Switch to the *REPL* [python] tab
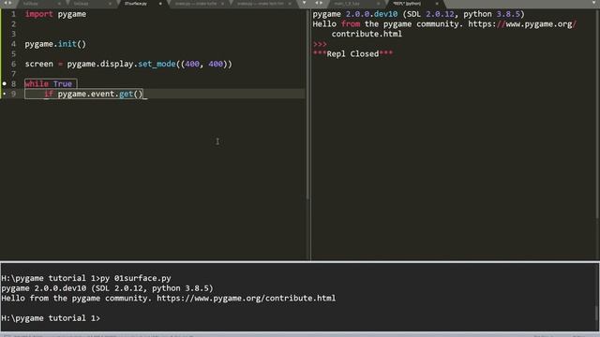600x337 pixels. [x=407, y=4]
